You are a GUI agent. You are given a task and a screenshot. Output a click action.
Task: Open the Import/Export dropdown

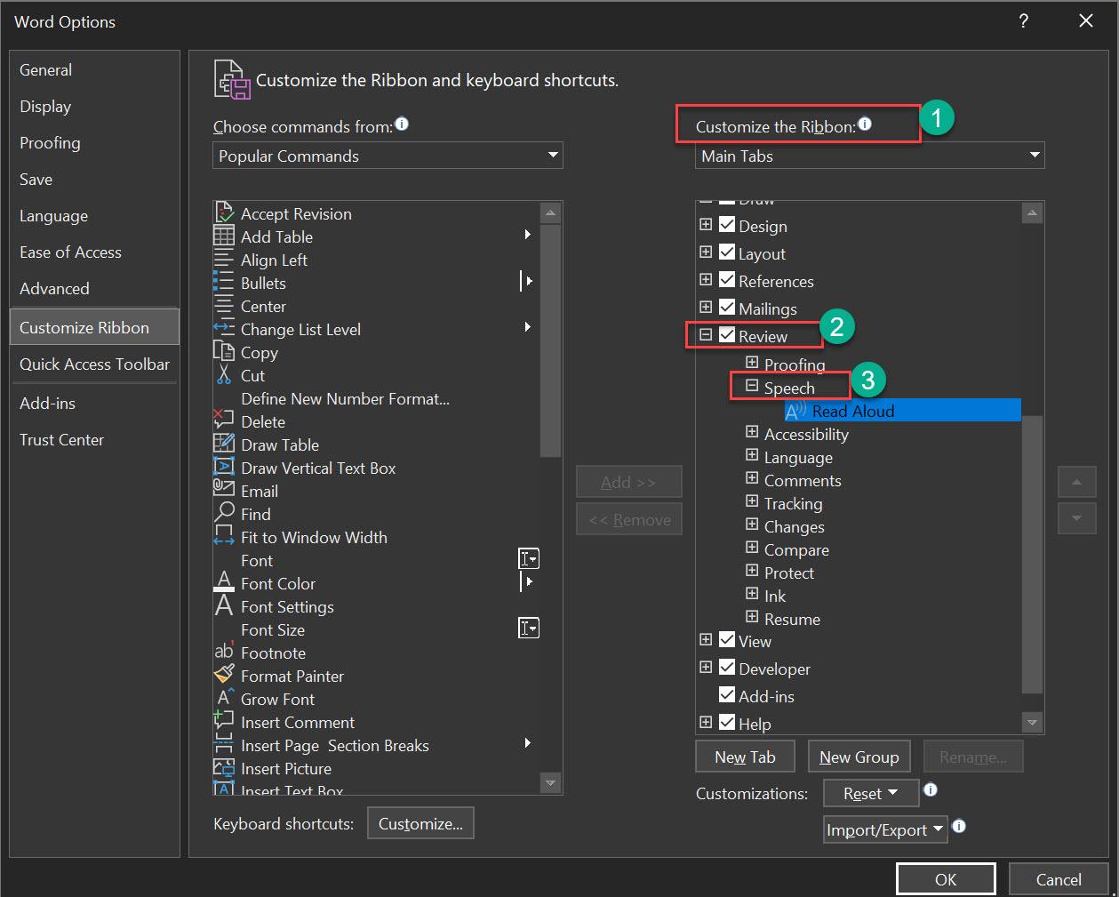point(885,829)
